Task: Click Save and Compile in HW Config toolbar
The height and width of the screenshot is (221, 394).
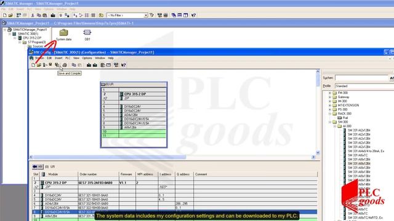Action: coord(57,65)
